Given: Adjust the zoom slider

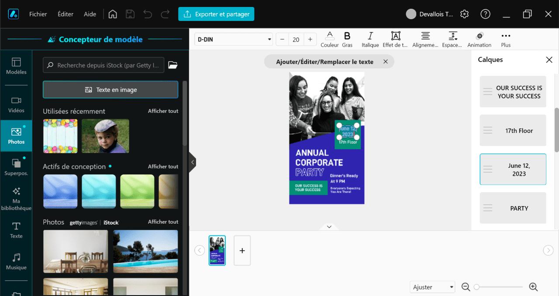Looking at the screenshot, I should point(499,287).
